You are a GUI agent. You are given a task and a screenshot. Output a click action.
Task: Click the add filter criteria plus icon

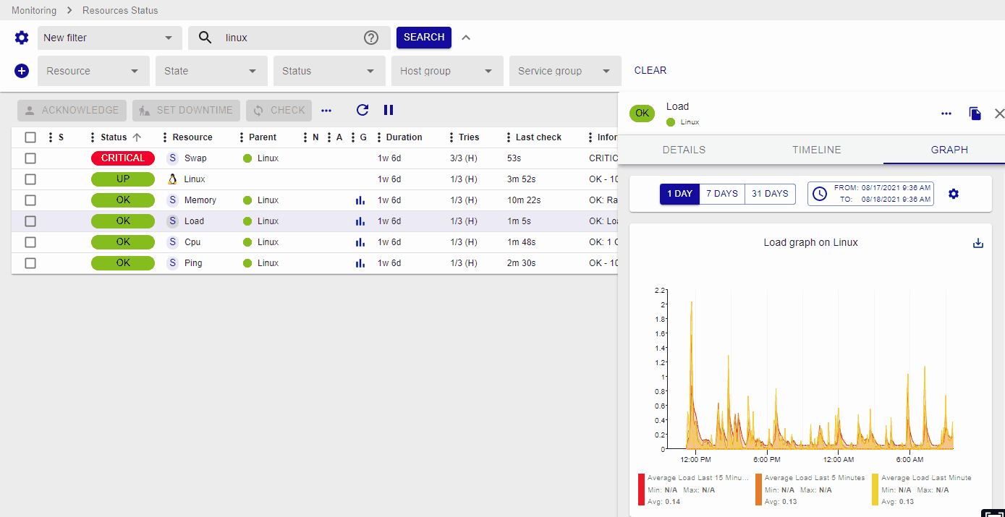click(x=22, y=71)
